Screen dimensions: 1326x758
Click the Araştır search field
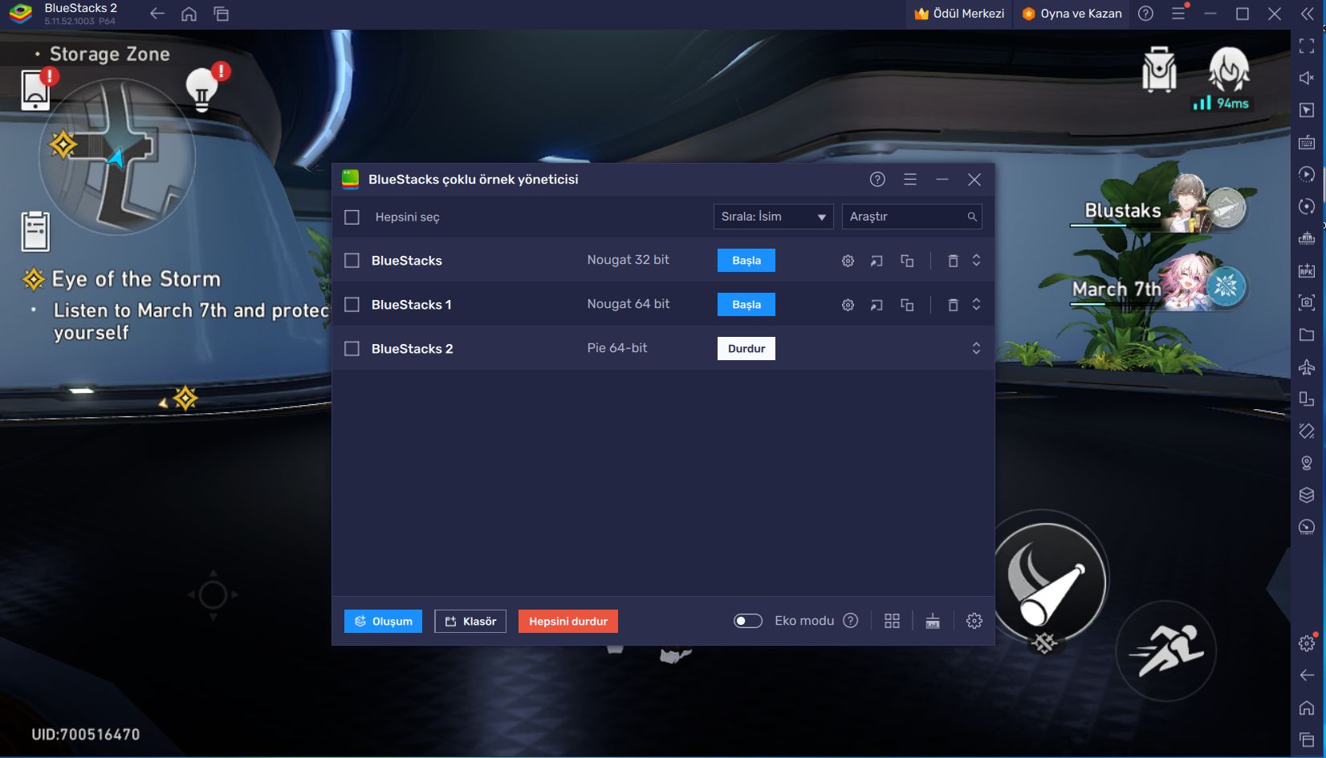(911, 217)
